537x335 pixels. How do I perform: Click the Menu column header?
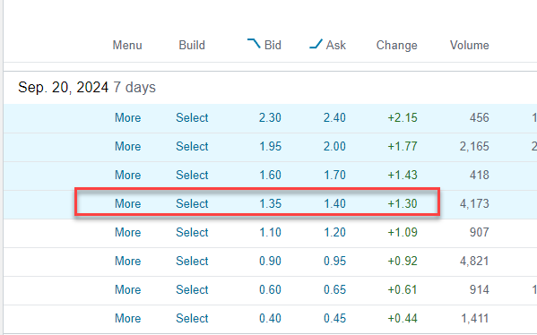[x=127, y=45]
